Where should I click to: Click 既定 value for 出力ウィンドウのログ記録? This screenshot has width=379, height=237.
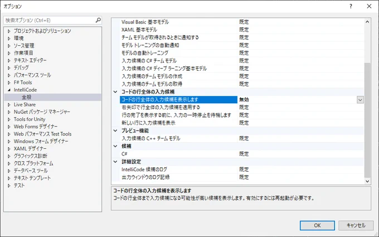[x=244, y=177]
